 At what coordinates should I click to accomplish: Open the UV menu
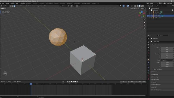(45, 6)
